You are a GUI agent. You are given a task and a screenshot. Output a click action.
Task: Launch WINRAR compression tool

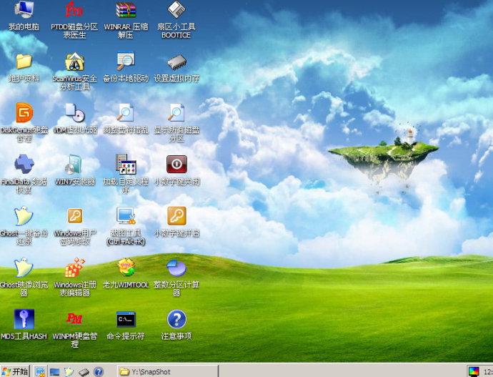pyautogui.click(x=126, y=11)
